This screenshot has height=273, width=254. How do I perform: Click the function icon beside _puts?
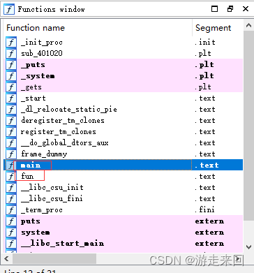(11, 65)
